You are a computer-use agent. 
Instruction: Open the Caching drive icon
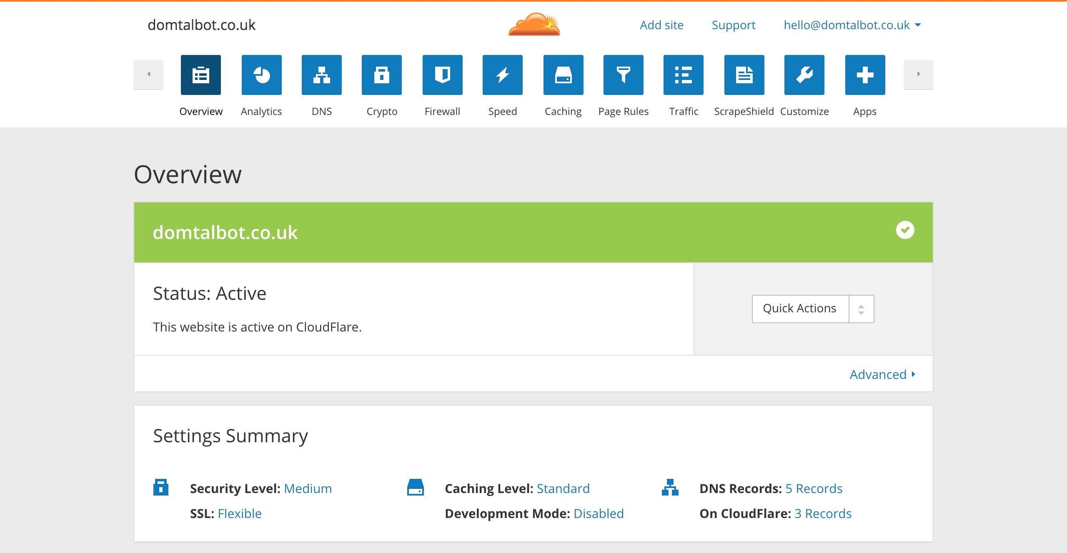(563, 75)
